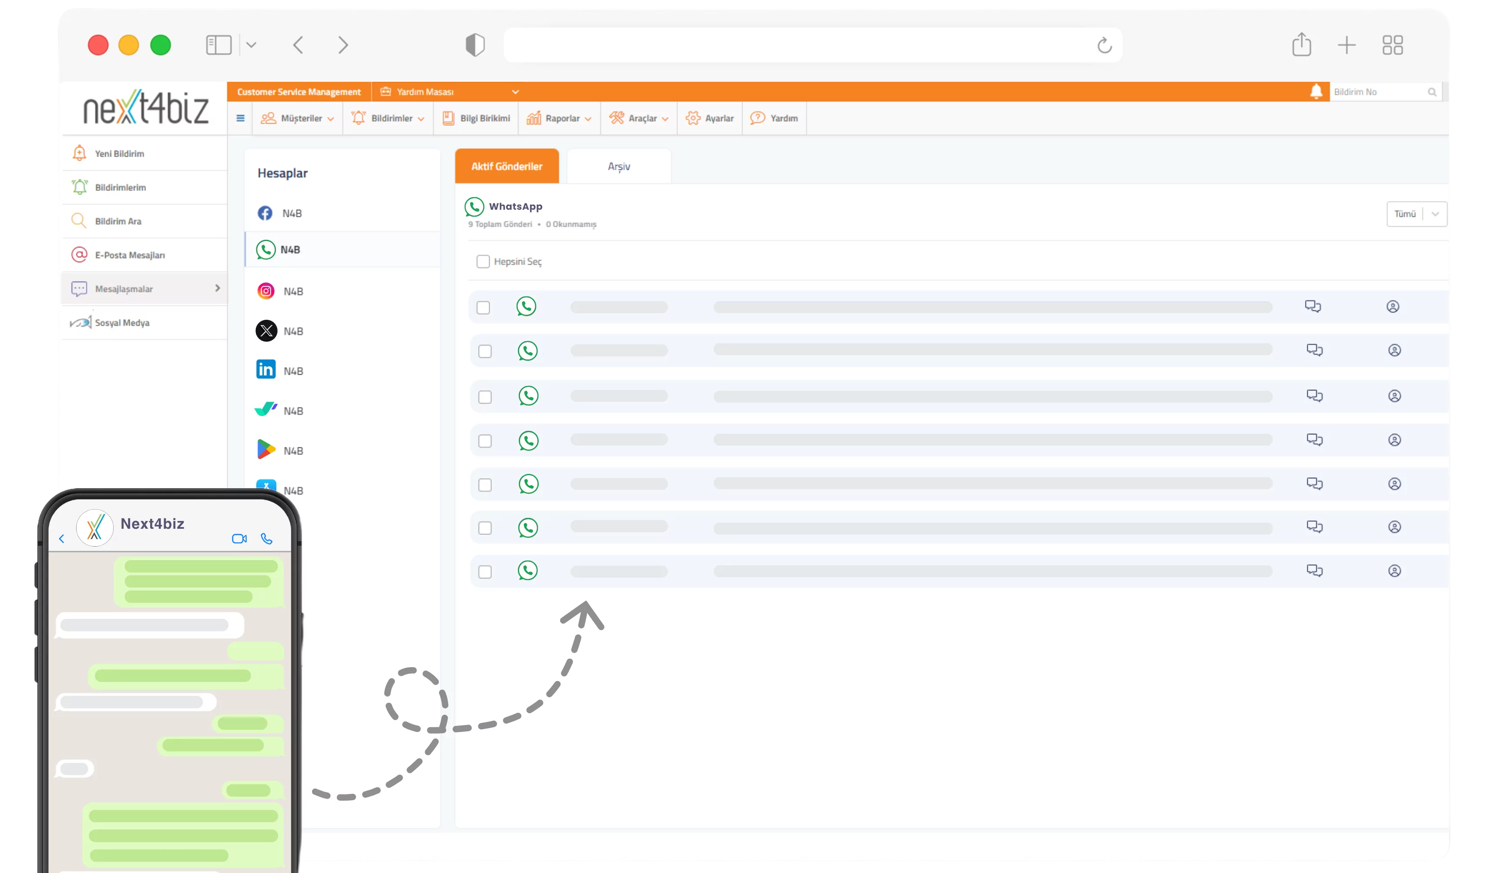
Task: Click the hamburger menu icon
Action: pyautogui.click(x=240, y=118)
